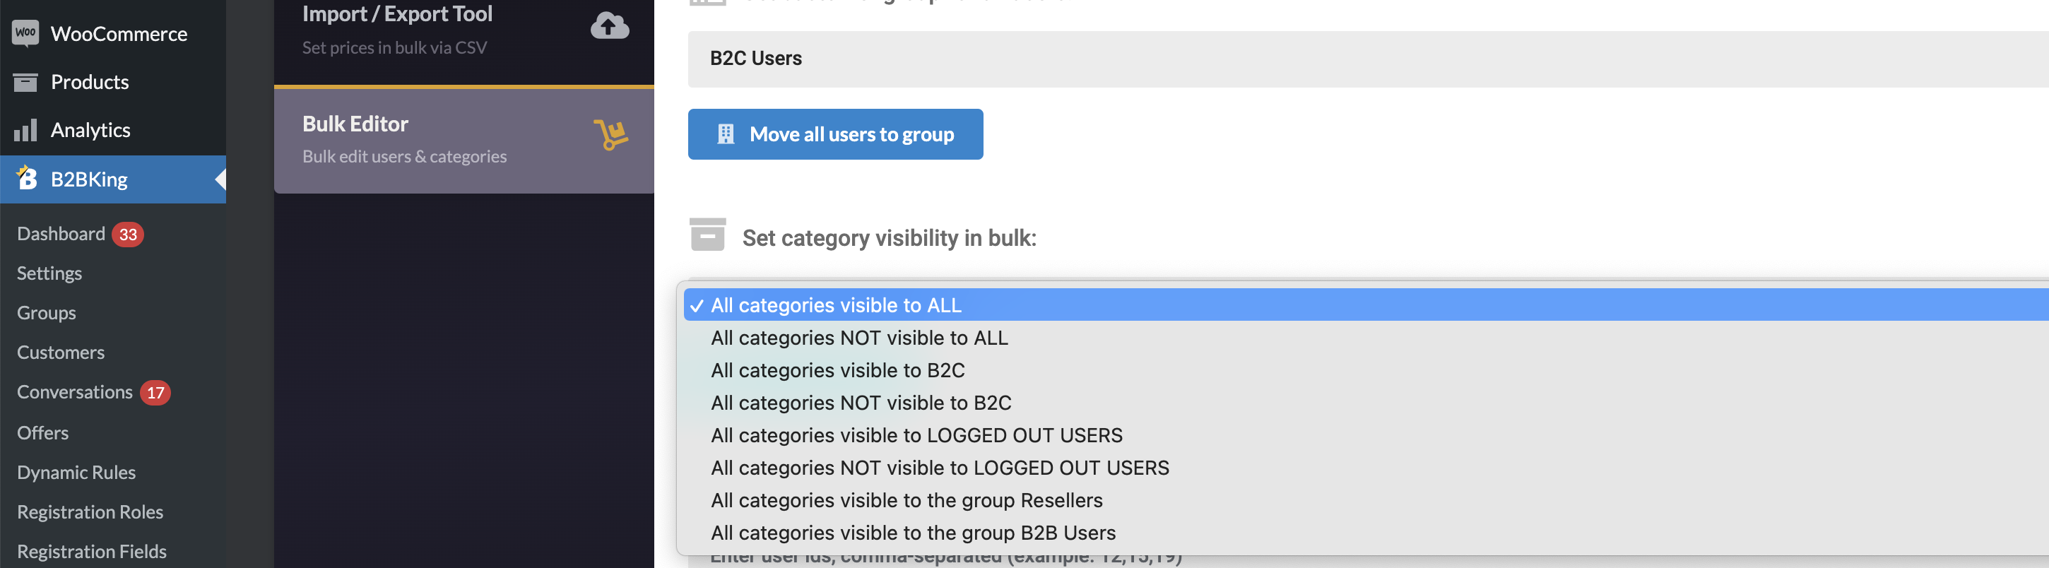Screen dimensions: 2049x568
Task: Click the Analytics bar chart icon
Action: point(25,130)
